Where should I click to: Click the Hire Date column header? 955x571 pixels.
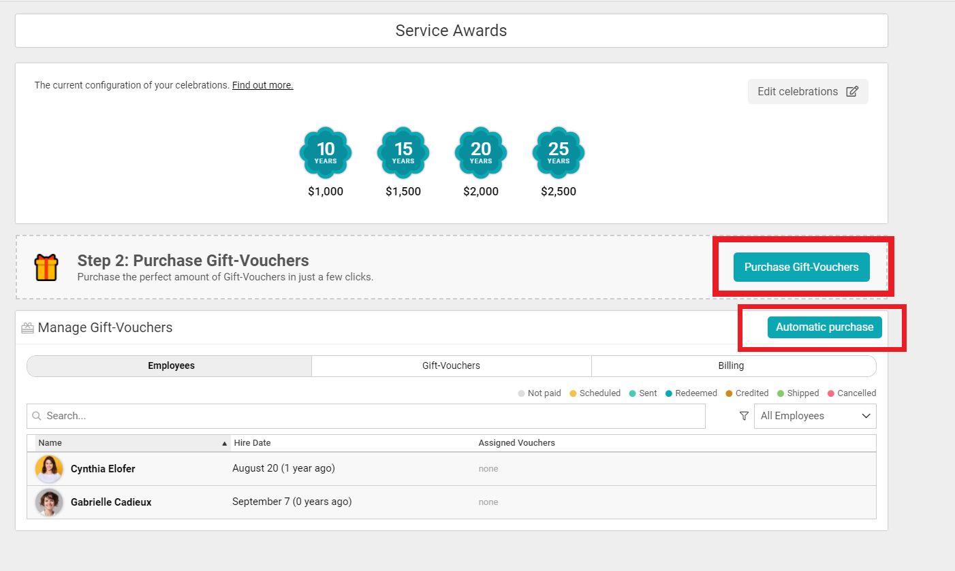click(253, 443)
